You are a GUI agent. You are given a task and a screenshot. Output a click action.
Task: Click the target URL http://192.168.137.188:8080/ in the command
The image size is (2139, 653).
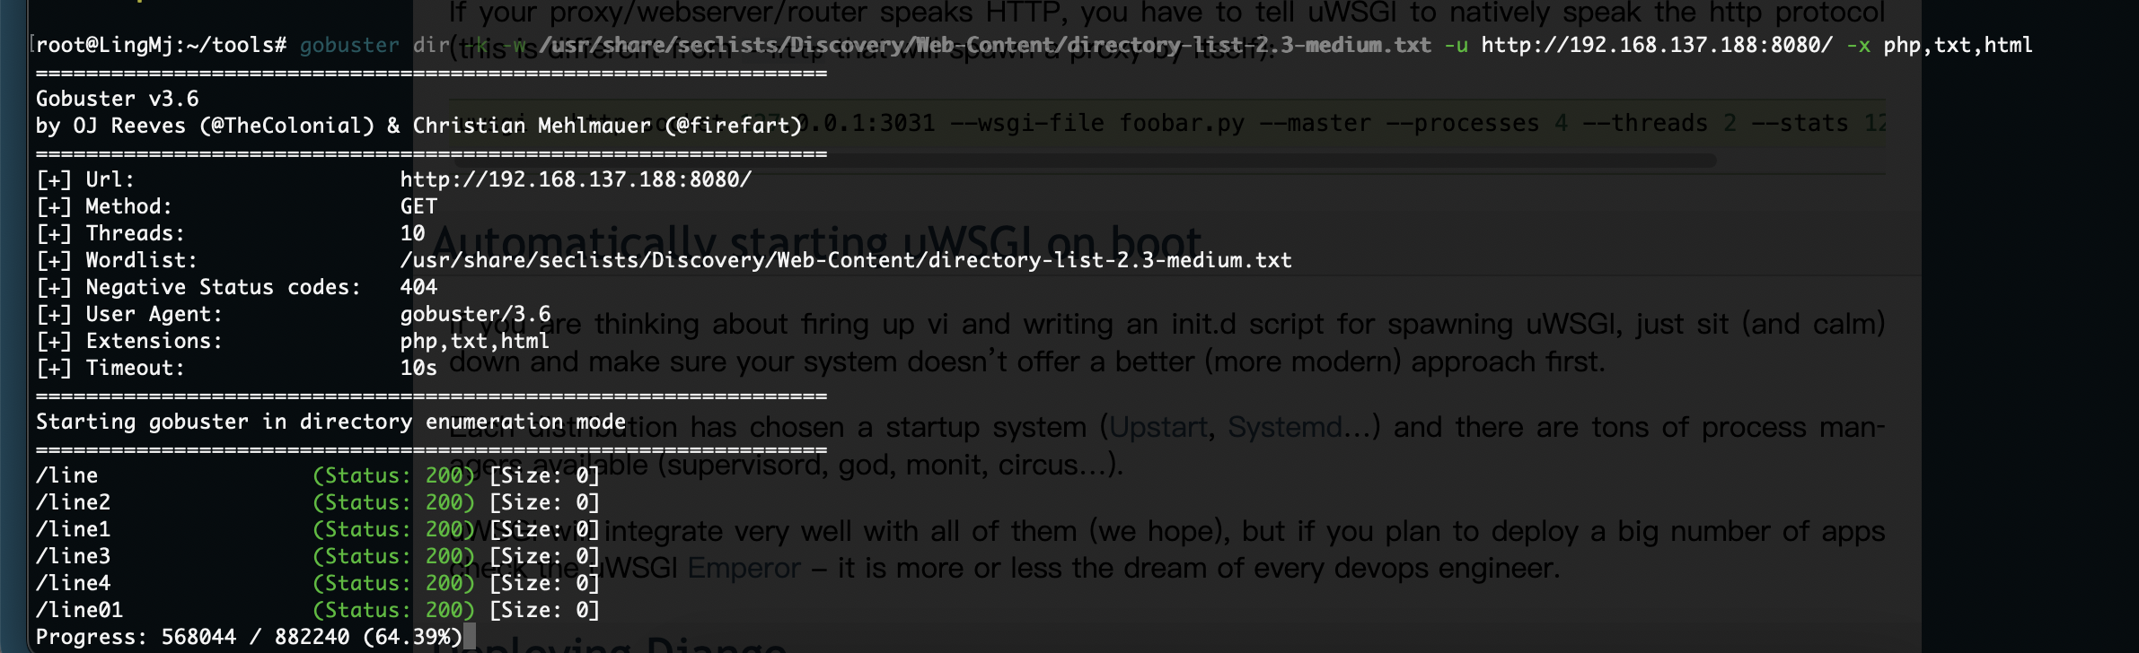pyautogui.click(x=1657, y=45)
